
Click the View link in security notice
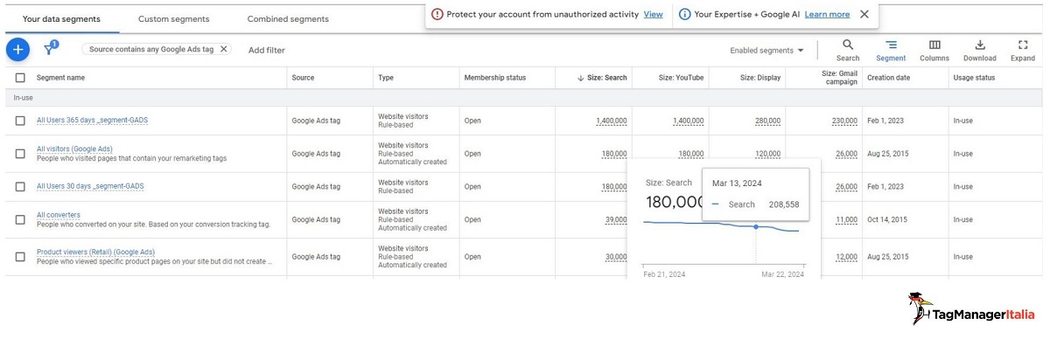coord(653,14)
